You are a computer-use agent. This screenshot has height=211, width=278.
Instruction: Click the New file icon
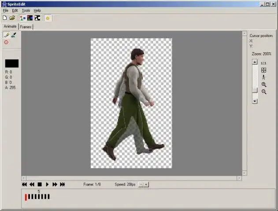click(x=5, y=18)
